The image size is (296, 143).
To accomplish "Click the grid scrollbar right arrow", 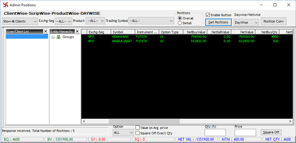I will click(x=291, y=121).
